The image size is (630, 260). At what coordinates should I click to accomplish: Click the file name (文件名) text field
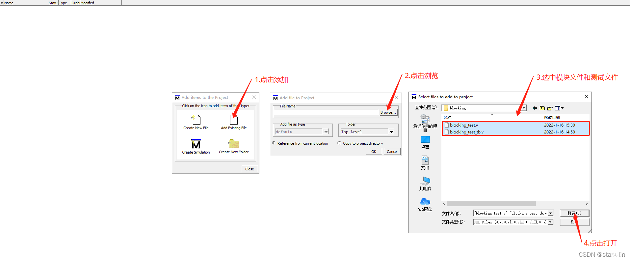tap(511, 213)
